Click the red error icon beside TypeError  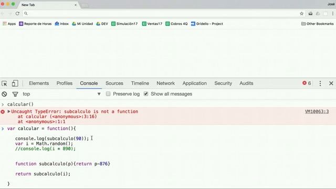tap(3, 112)
